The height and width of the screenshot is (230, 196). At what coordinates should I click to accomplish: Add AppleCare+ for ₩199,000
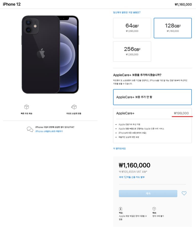pyautogui.click(x=152, y=113)
